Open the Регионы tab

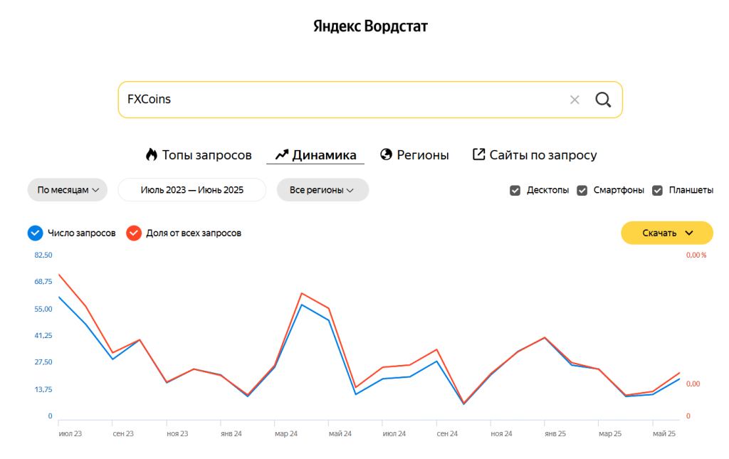click(x=423, y=154)
